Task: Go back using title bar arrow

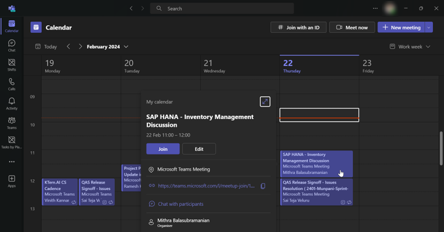Action: pyautogui.click(x=131, y=8)
